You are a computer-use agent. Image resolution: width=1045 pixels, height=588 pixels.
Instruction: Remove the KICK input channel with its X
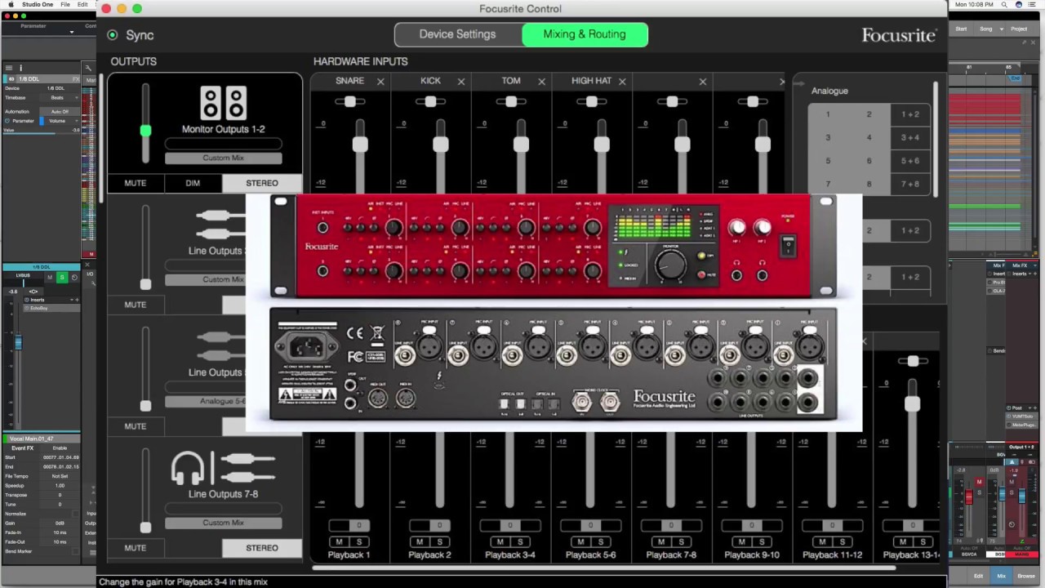pos(461,82)
